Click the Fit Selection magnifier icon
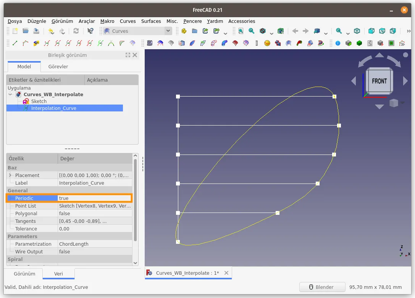 (252, 31)
